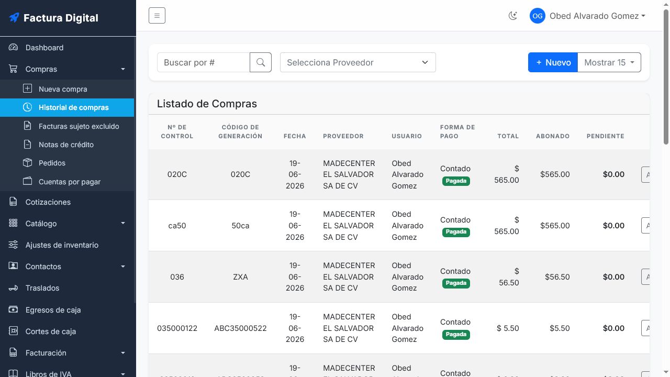
Task: Click the Nº de Control column header
Action: click(x=177, y=131)
